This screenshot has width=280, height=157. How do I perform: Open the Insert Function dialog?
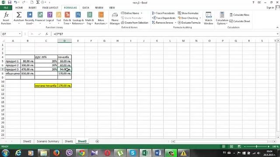6,18
